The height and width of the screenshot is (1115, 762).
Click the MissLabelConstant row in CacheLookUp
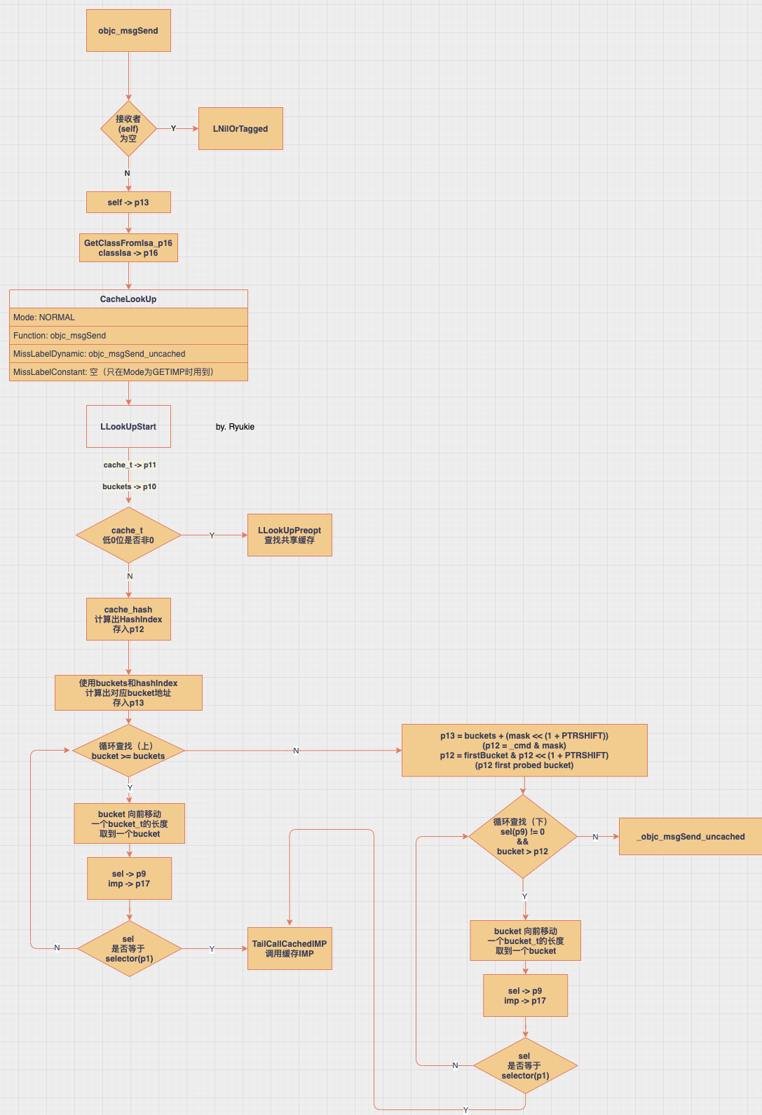coord(128,372)
